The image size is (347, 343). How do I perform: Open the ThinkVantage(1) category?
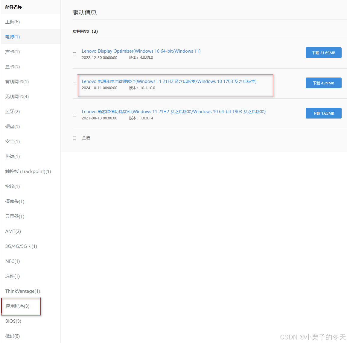click(x=22, y=291)
